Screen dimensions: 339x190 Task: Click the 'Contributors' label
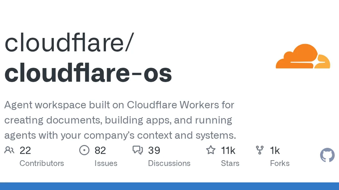click(42, 163)
